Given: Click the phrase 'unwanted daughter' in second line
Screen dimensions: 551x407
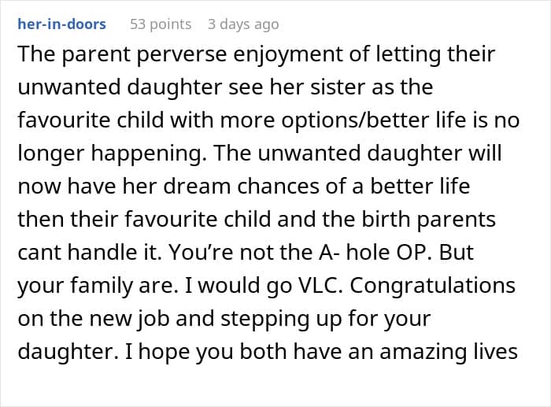Looking at the screenshot, I should click(x=120, y=87).
